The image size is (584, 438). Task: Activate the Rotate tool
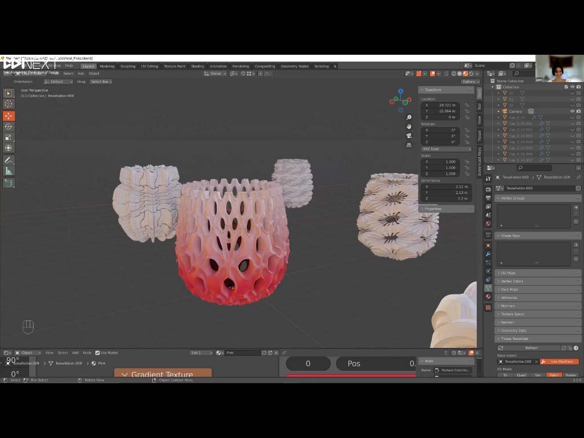pyautogui.click(x=9, y=127)
